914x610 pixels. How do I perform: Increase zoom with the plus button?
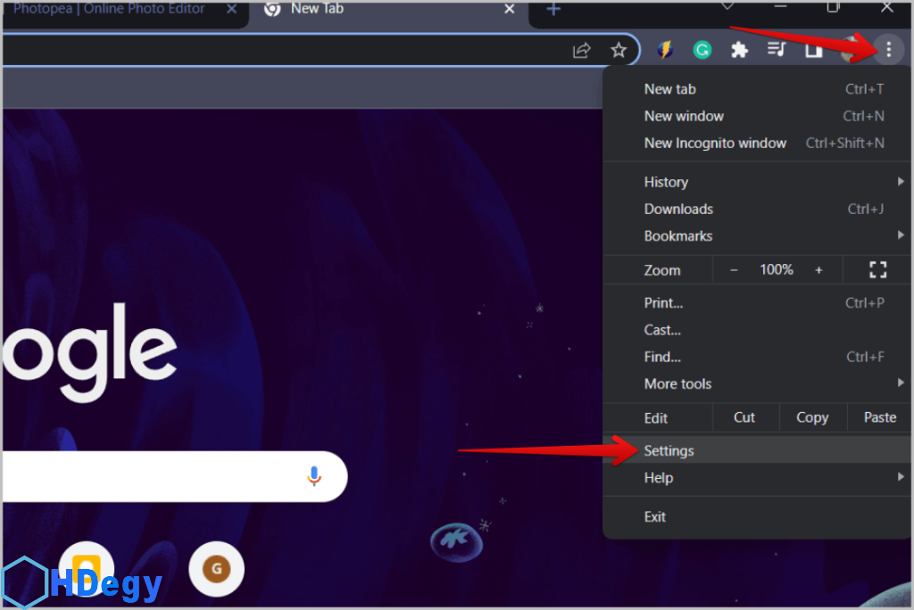tap(818, 269)
